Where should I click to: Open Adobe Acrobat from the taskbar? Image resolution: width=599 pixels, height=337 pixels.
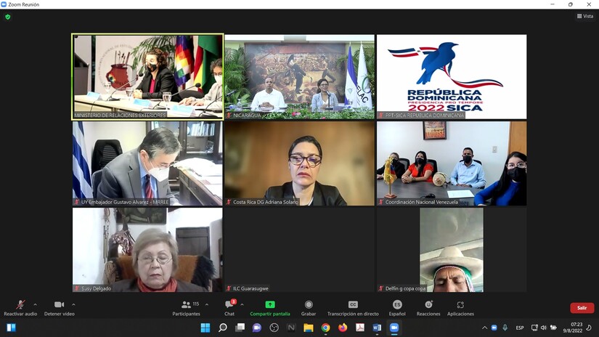(360, 328)
